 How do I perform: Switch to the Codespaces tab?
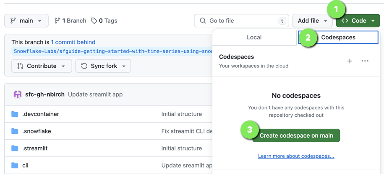tap(338, 37)
